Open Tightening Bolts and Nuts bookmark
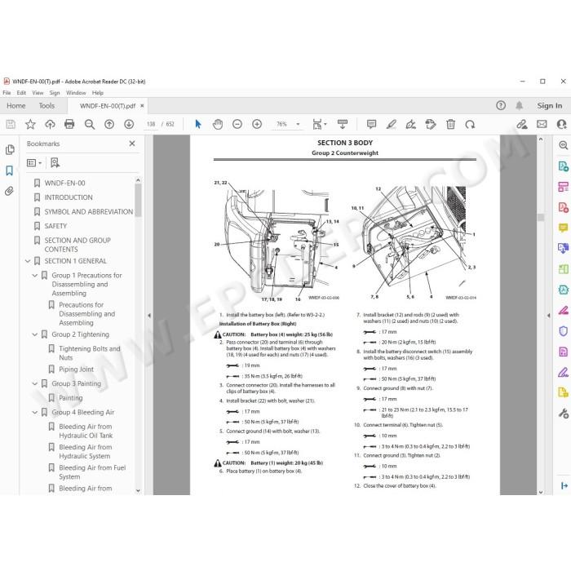The height and width of the screenshot is (571, 571). 90,353
